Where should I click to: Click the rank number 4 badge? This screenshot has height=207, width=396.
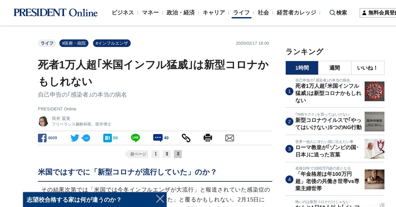[x=289, y=179]
